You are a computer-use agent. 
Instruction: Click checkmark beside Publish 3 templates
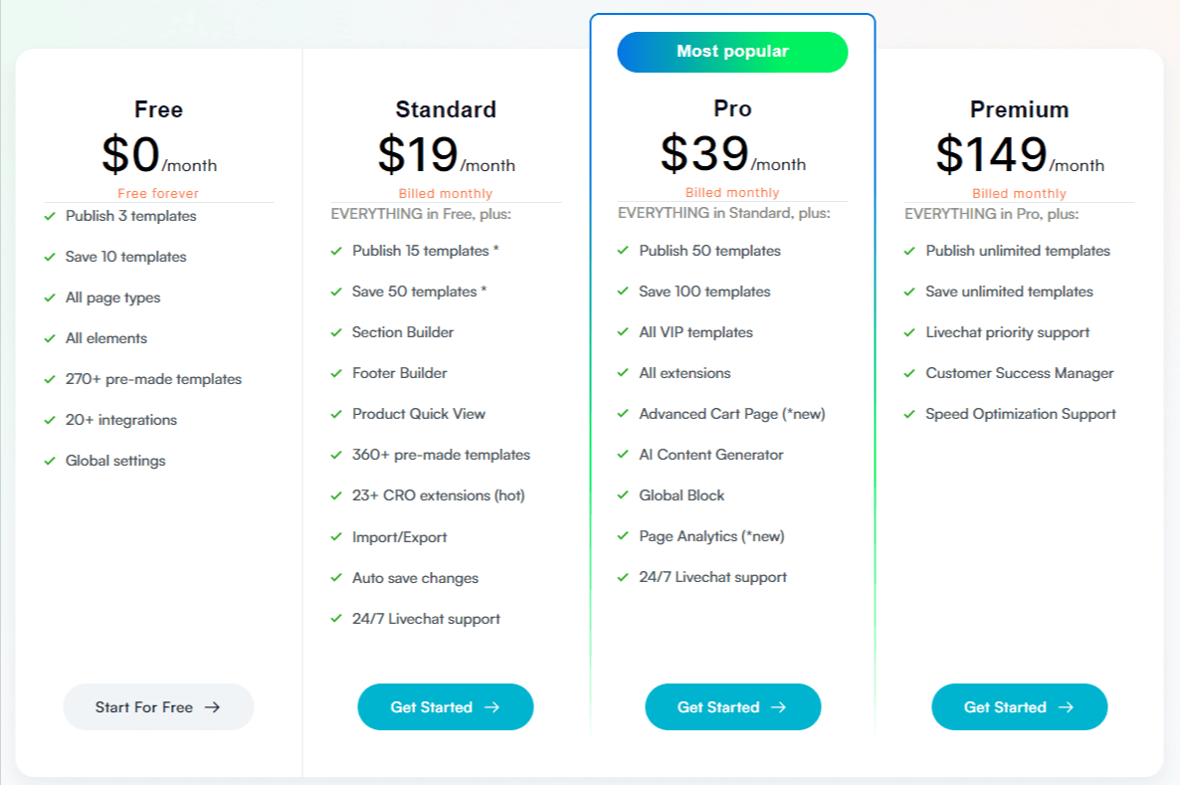[50, 216]
